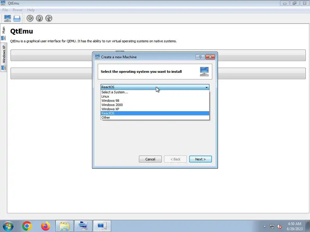Click the new machine toolbar icon
This screenshot has height=232, width=310.
8,18
